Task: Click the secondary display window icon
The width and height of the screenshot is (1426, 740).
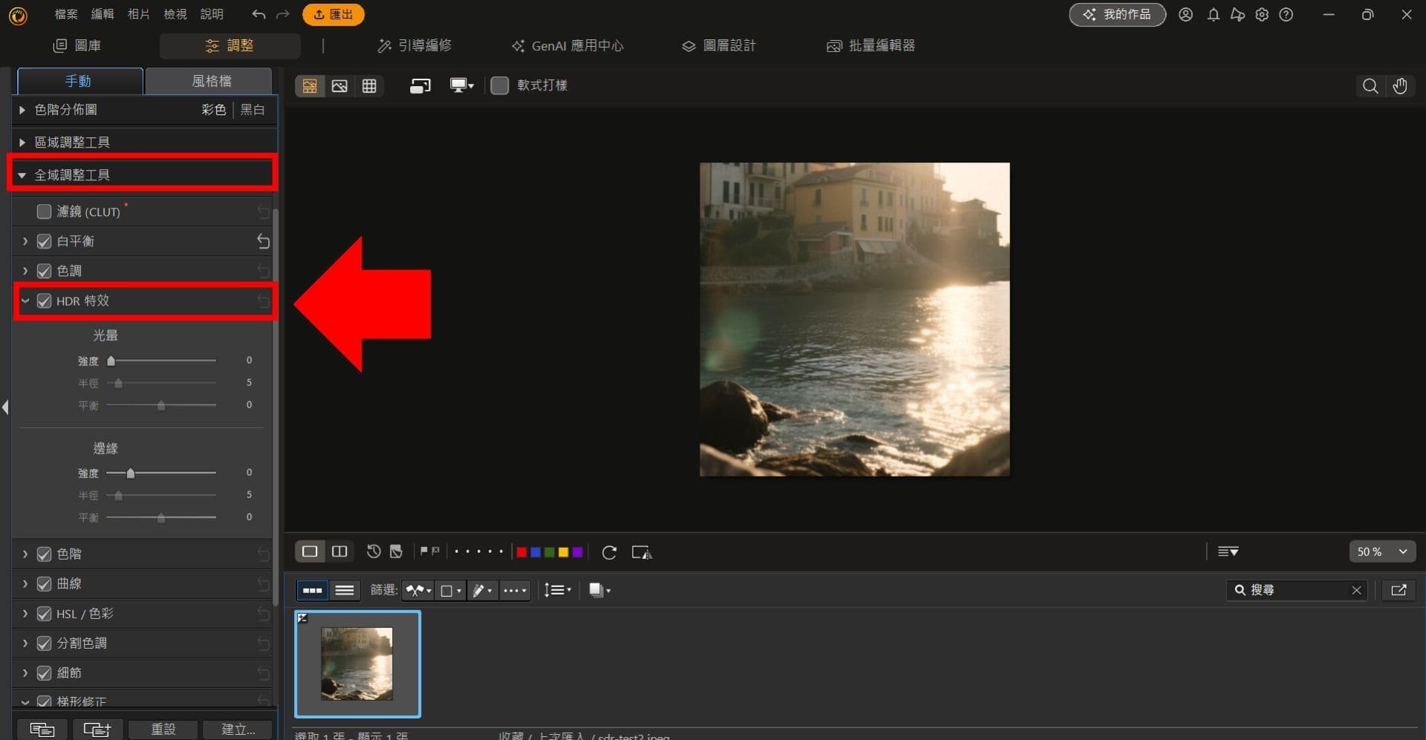Action: click(420, 85)
